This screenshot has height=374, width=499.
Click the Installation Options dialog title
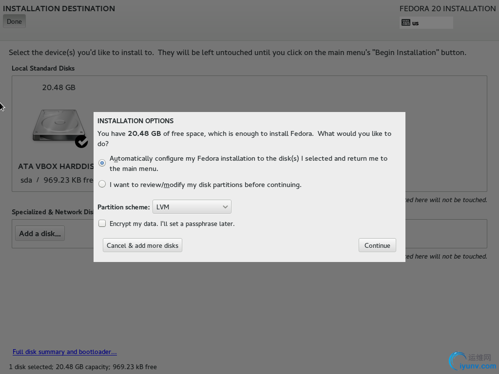(135, 121)
